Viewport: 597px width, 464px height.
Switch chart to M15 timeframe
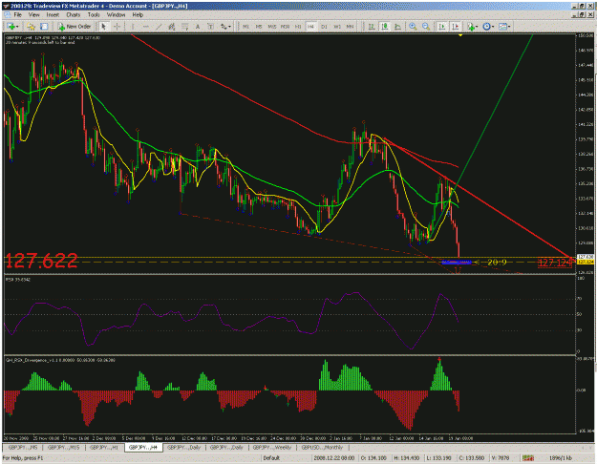point(272,27)
